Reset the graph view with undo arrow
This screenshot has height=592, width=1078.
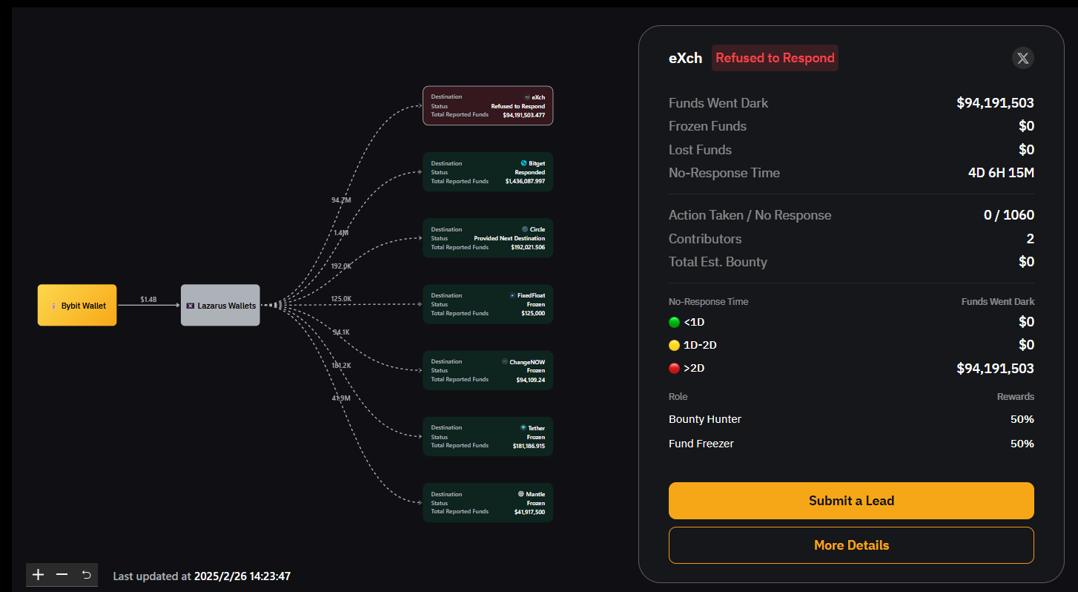(x=86, y=575)
